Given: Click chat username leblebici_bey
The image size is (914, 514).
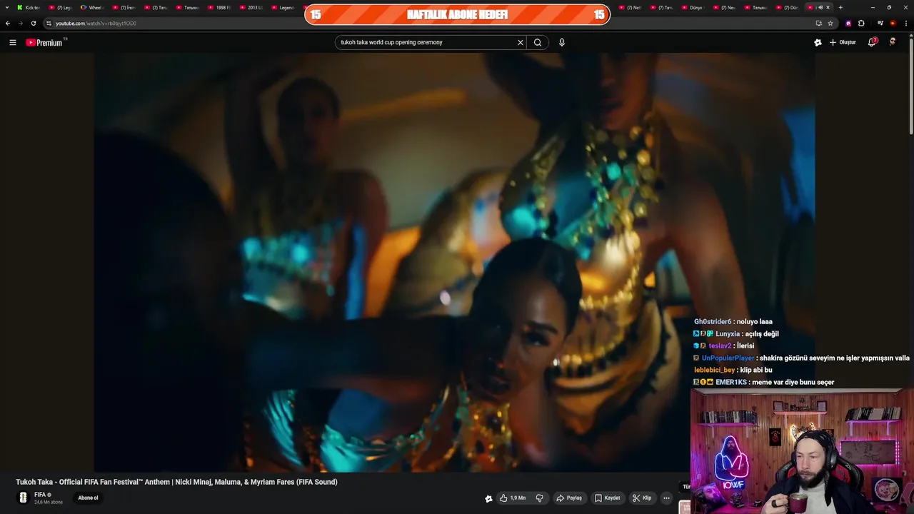Looking at the screenshot, I should point(714,370).
